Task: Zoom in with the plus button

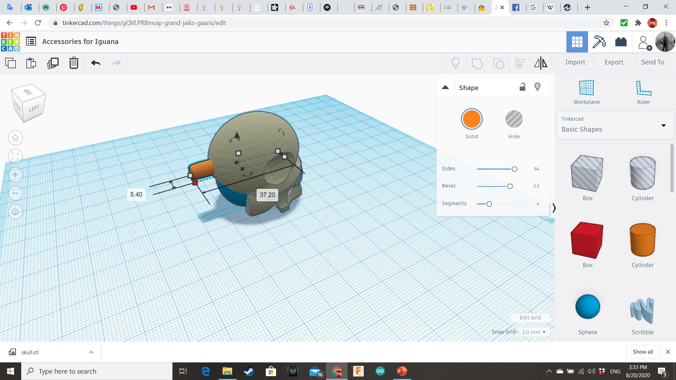Action: [x=15, y=175]
